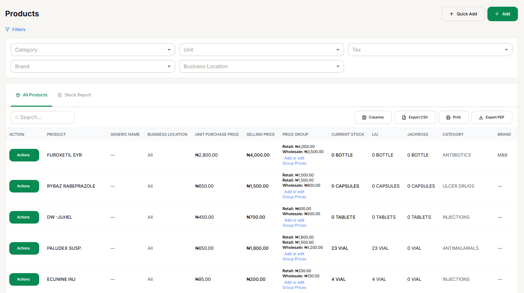Select the FUROXETIL SYR product name
The height and width of the screenshot is (293, 524).
(x=64, y=155)
